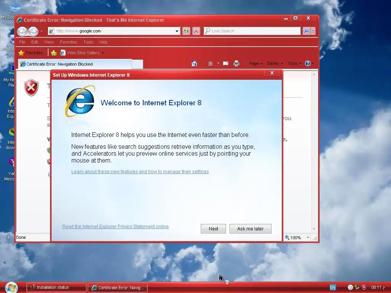Open a new blank tab
The width and height of the screenshot is (391, 293).
click(137, 64)
